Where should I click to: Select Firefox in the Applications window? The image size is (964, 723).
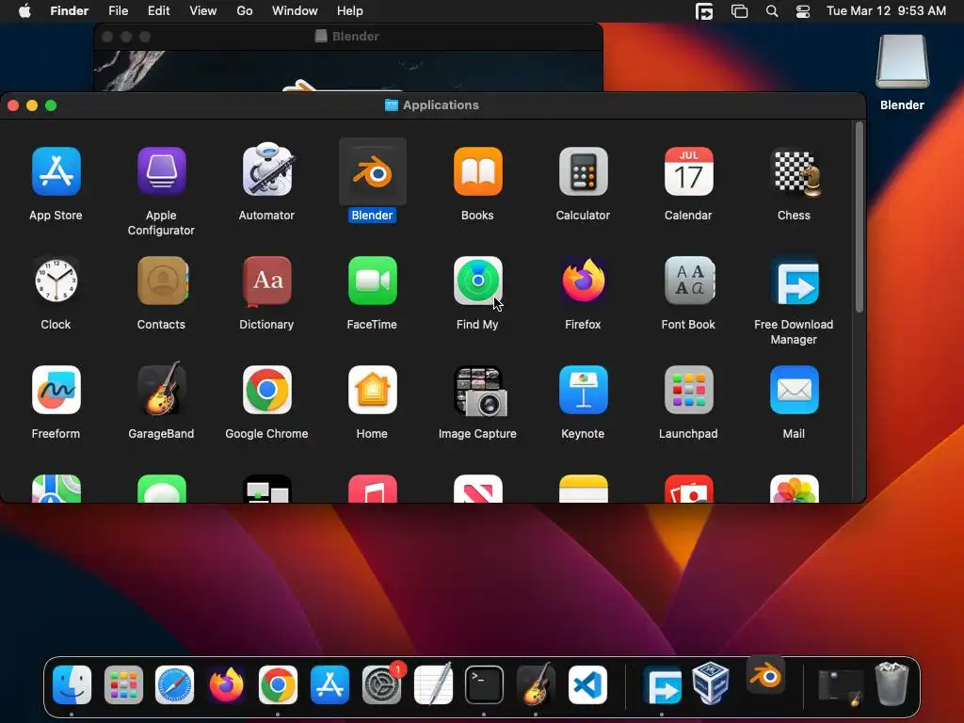tap(583, 281)
